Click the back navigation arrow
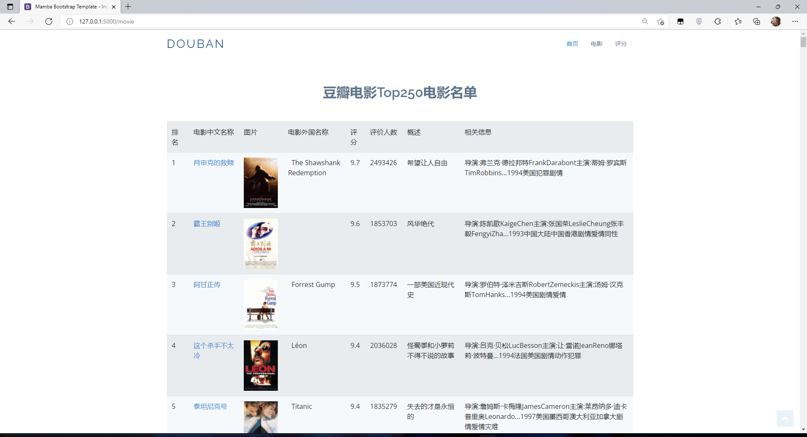 (x=12, y=21)
